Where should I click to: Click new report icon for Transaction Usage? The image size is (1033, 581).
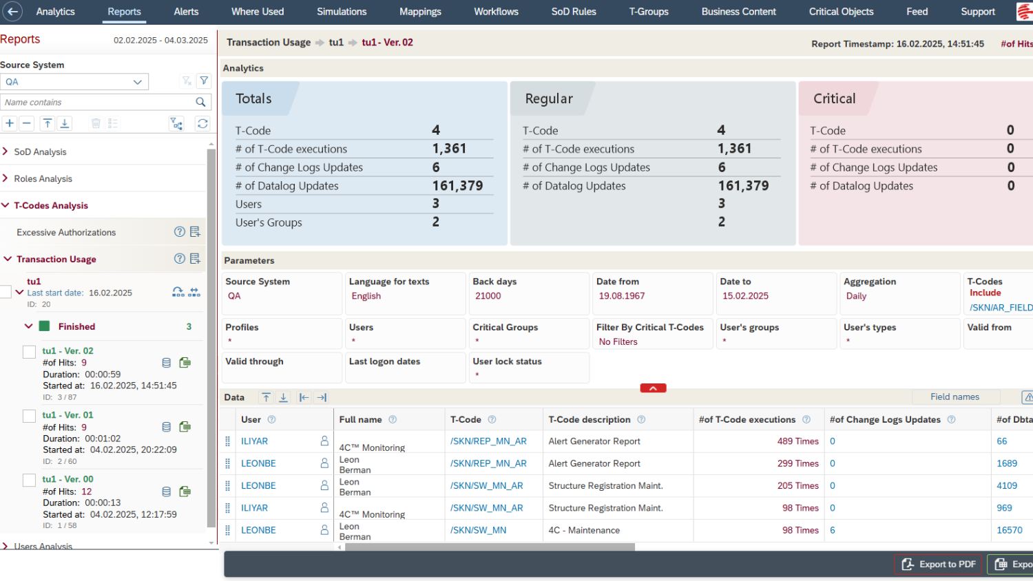click(195, 259)
